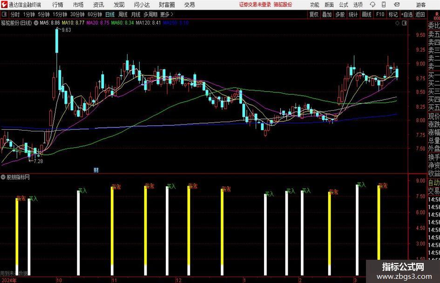Screen dimensions: 440x283
Task: Switch to the 30分钟 period tab
Action: (77, 14)
